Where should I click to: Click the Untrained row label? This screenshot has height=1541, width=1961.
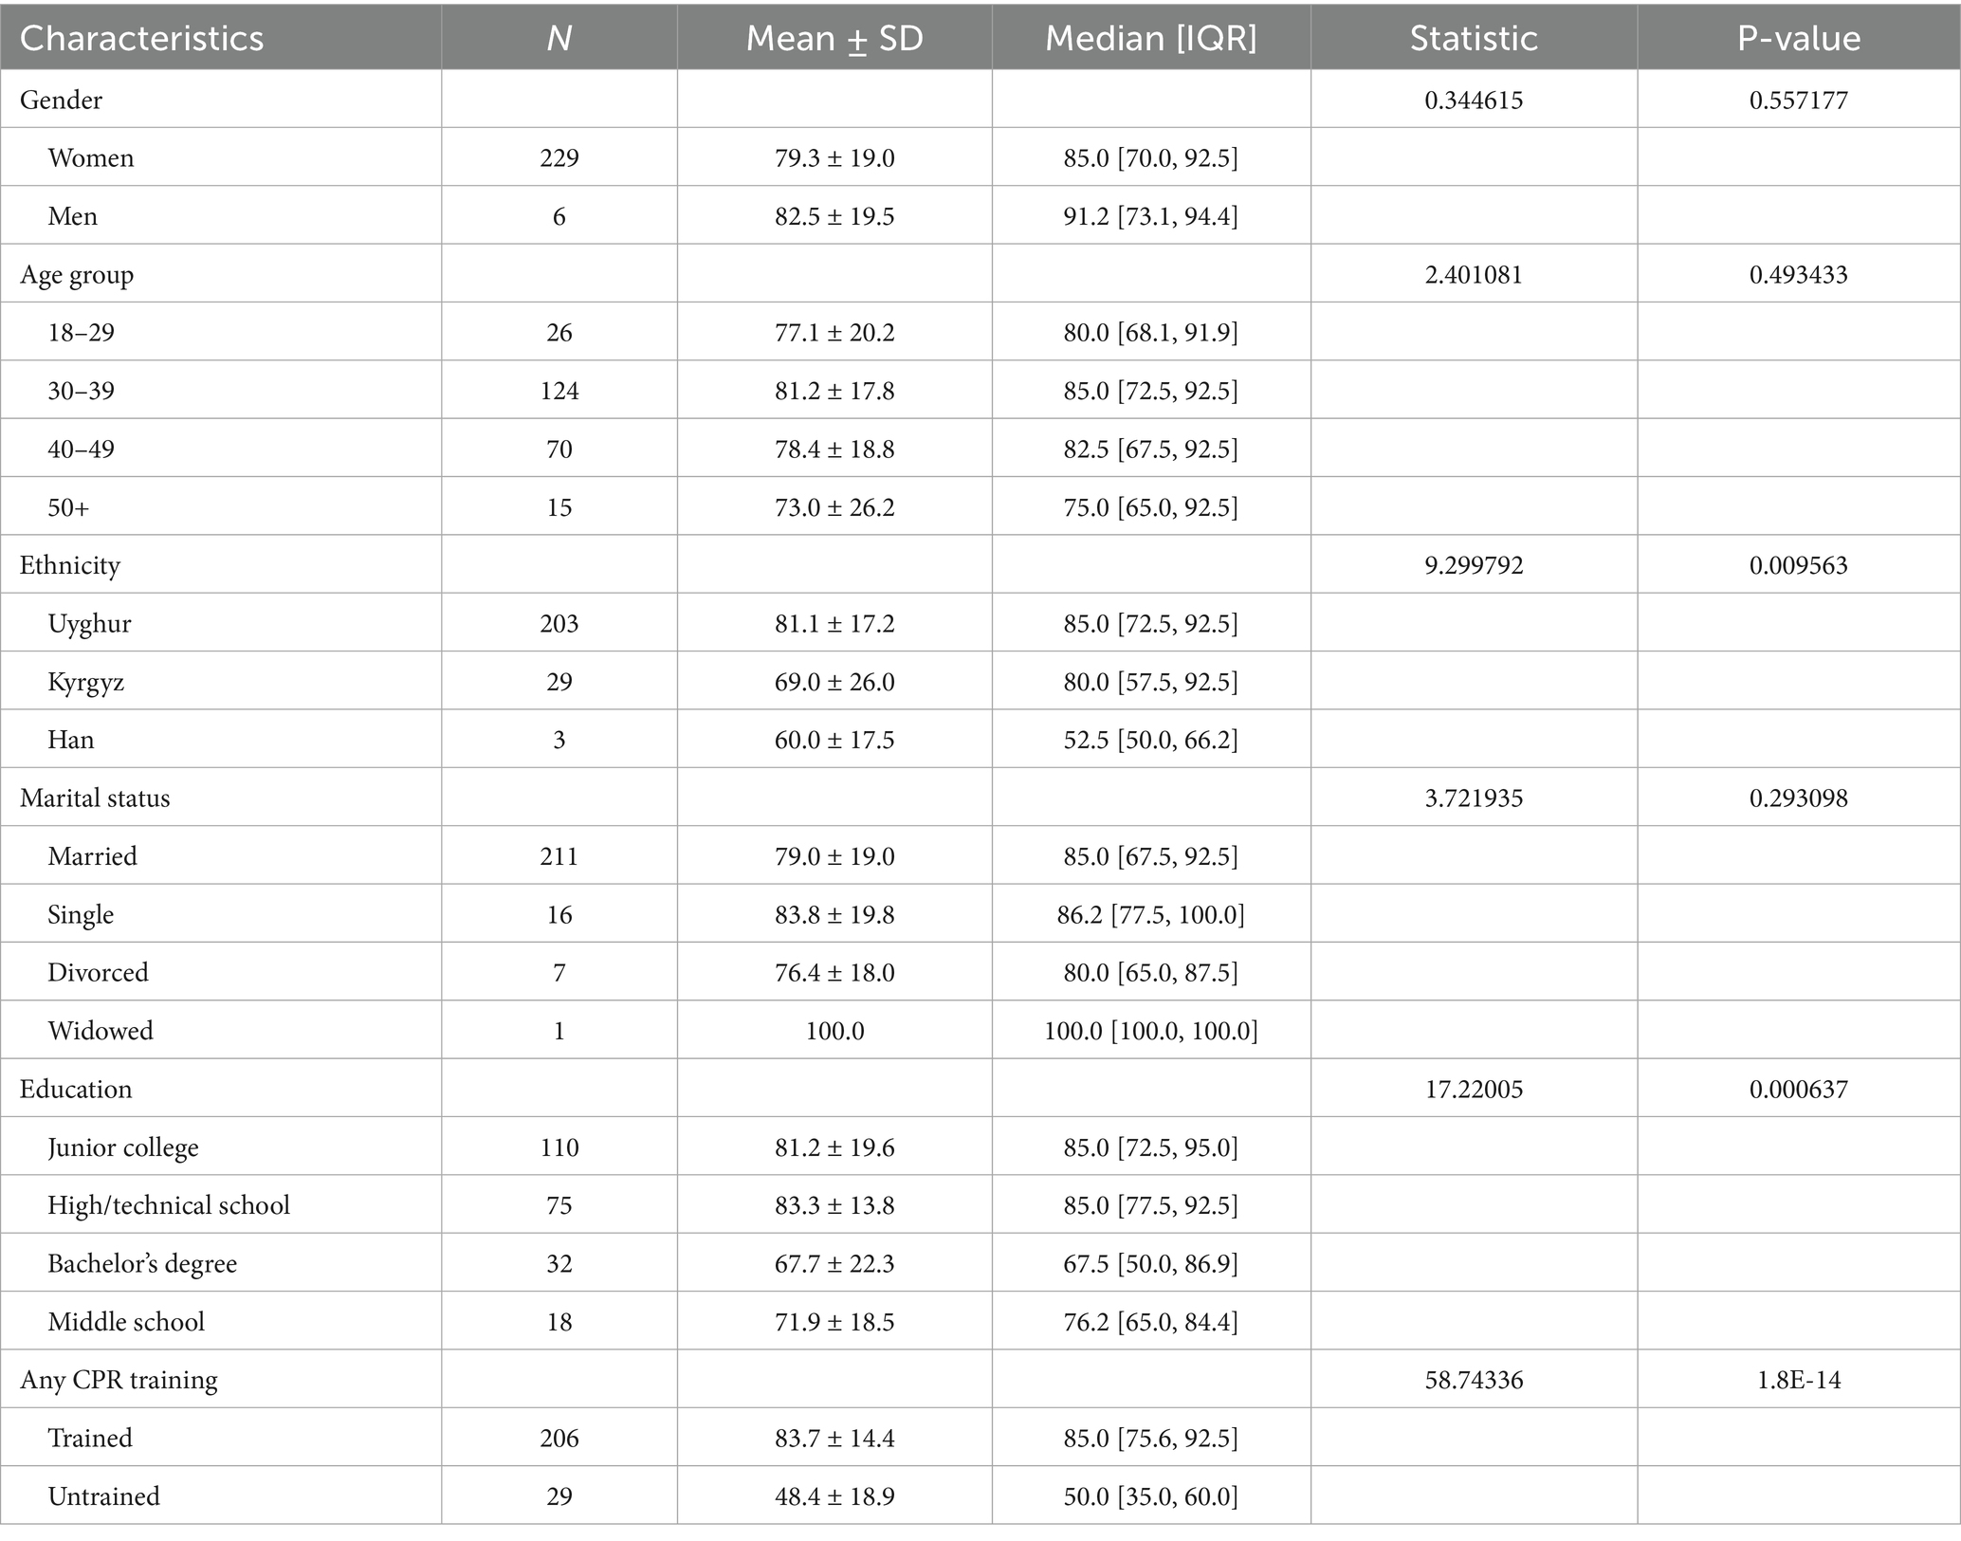(x=103, y=1495)
